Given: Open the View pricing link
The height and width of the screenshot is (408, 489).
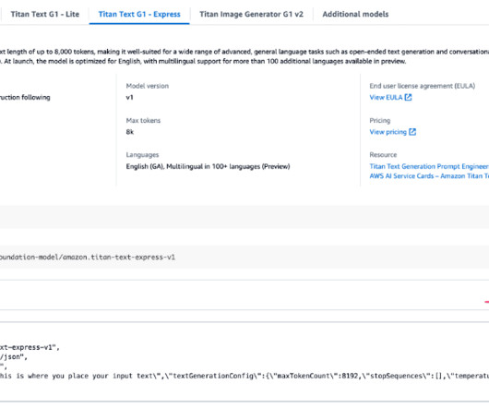Looking at the screenshot, I should (x=388, y=132).
